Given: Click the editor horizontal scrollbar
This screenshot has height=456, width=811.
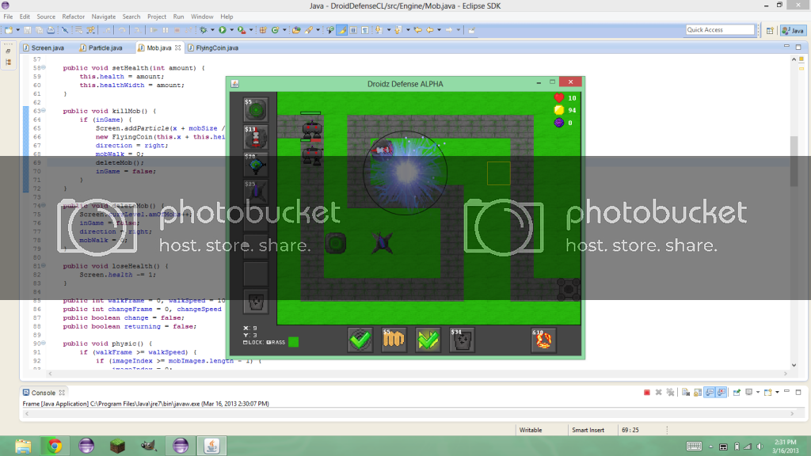Looking at the screenshot, I should coord(418,374).
